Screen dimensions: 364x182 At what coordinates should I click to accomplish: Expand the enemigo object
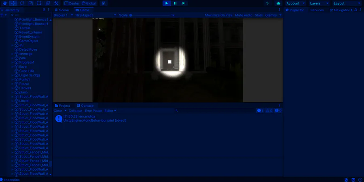pos(13,54)
